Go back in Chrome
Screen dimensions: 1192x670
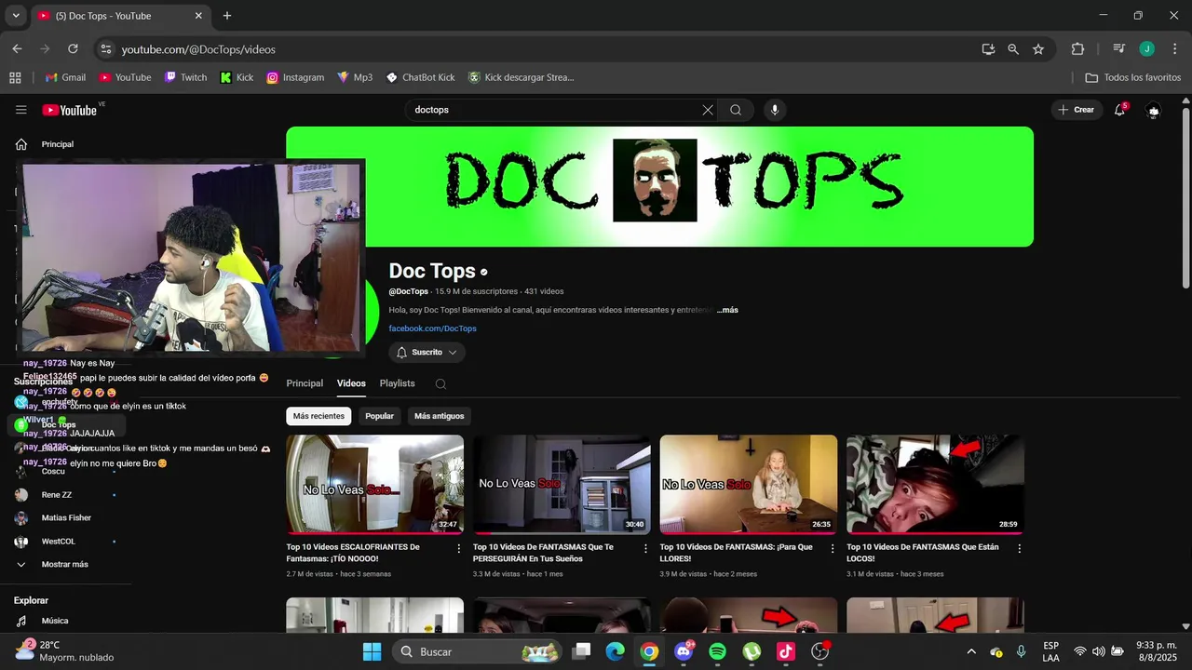(17, 48)
